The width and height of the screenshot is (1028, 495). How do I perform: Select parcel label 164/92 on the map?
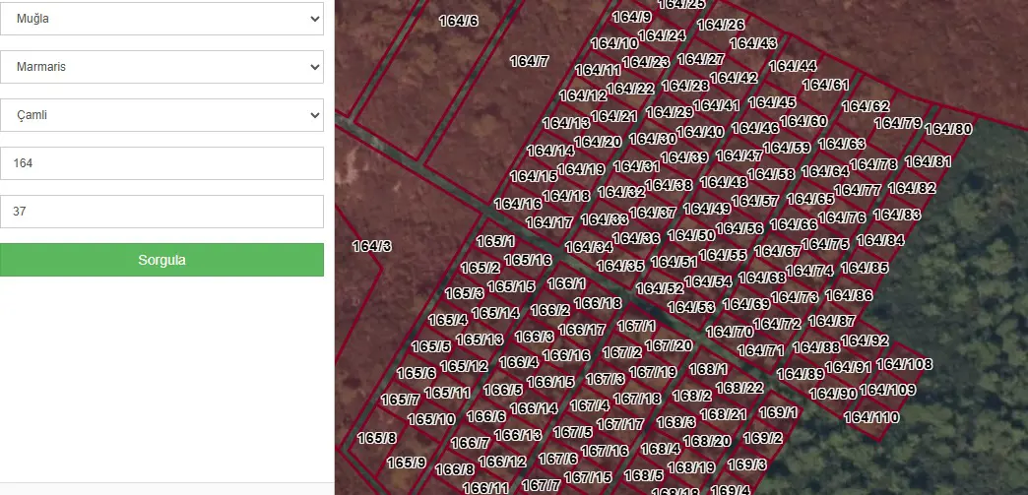(865, 340)
